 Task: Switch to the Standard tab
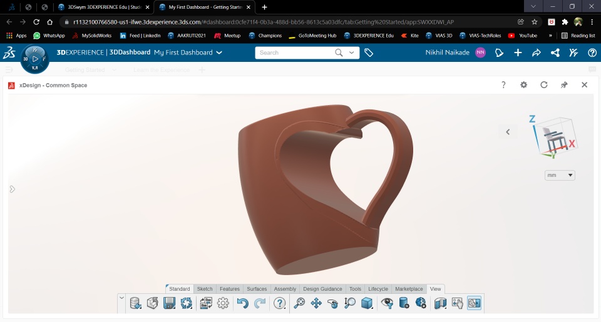tap(180, 289)
